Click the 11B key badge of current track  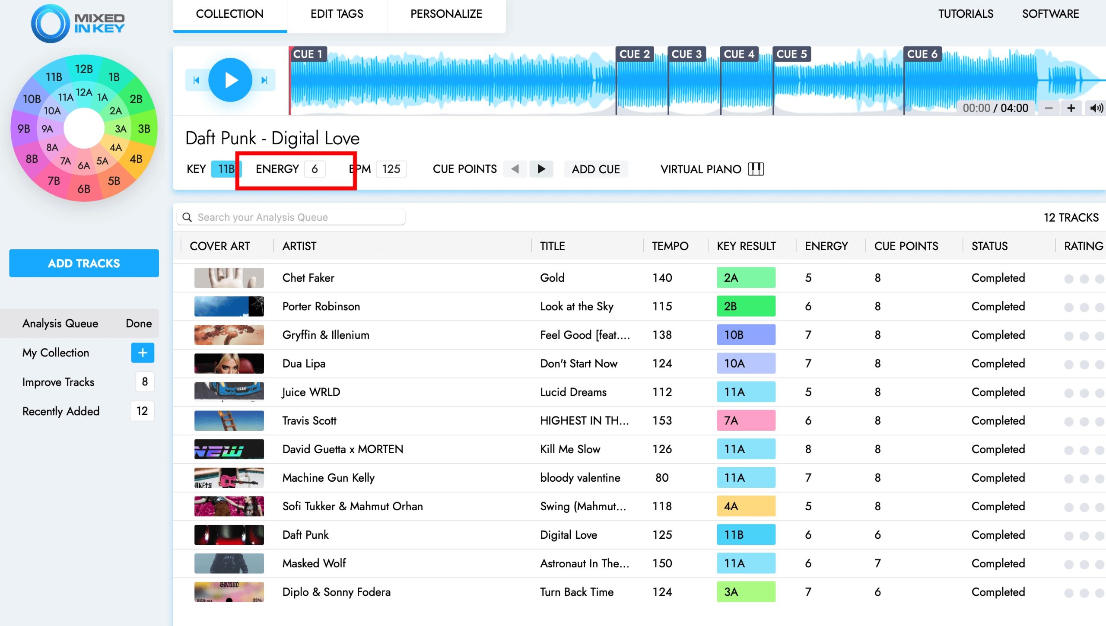[x=226, y=169]
